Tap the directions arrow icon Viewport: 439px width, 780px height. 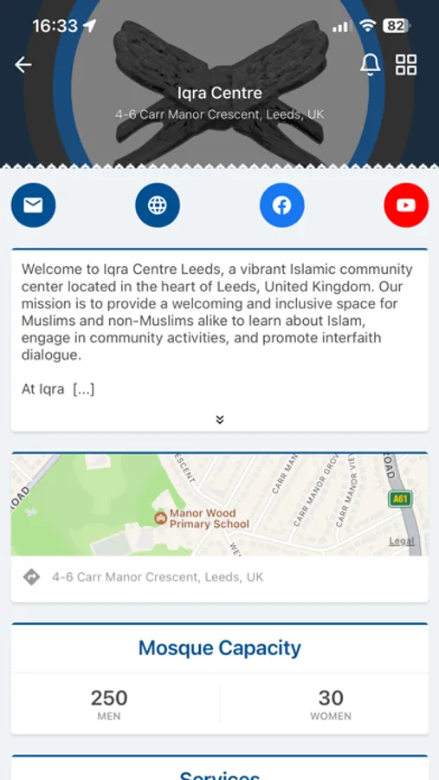pos(31,577)
